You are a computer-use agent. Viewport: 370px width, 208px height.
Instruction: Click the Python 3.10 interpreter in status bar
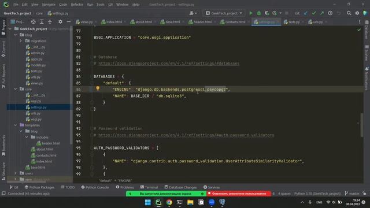[x=317, y=194]
